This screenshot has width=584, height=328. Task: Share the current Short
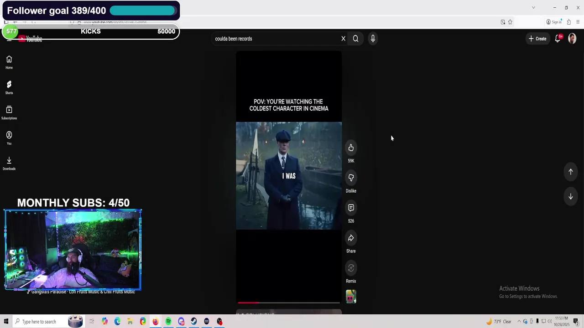(x=351, y=238)
